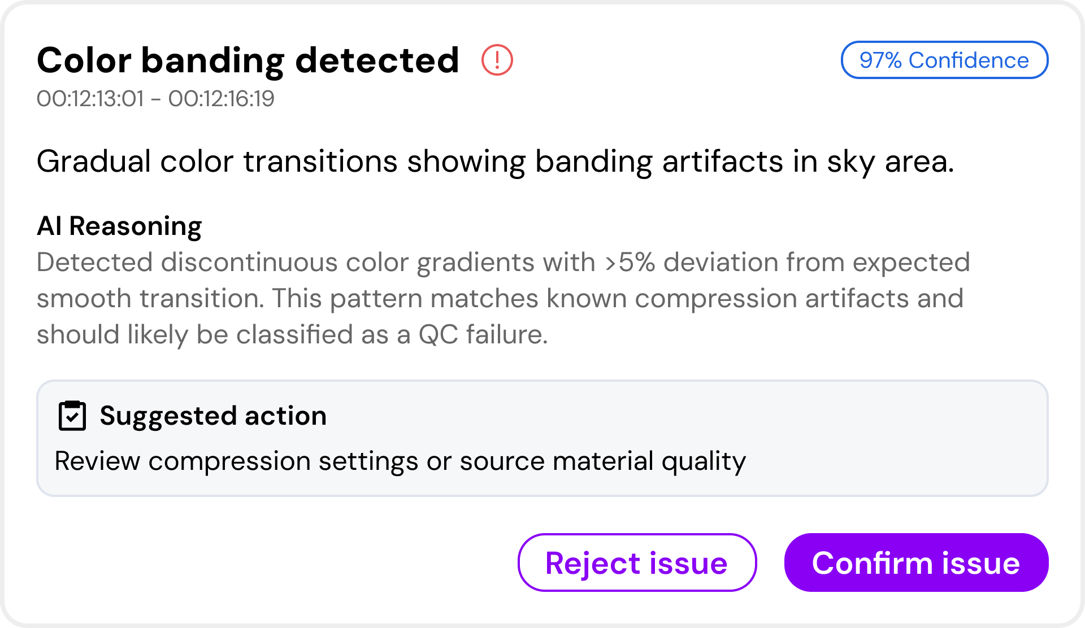The height and width of the screenshot is (628, 1085).
Task: Select the banding artifacts description sentence
Action: pos(495,162)
